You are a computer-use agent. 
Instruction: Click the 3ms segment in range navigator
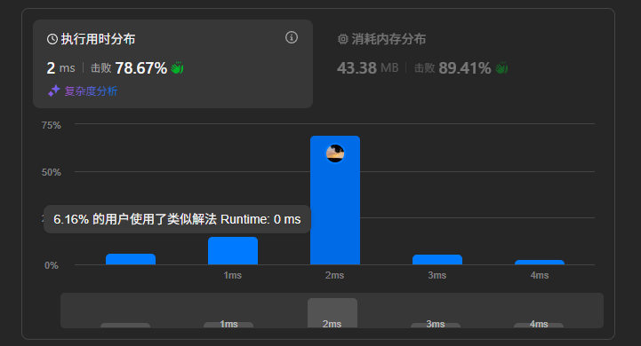436,325
